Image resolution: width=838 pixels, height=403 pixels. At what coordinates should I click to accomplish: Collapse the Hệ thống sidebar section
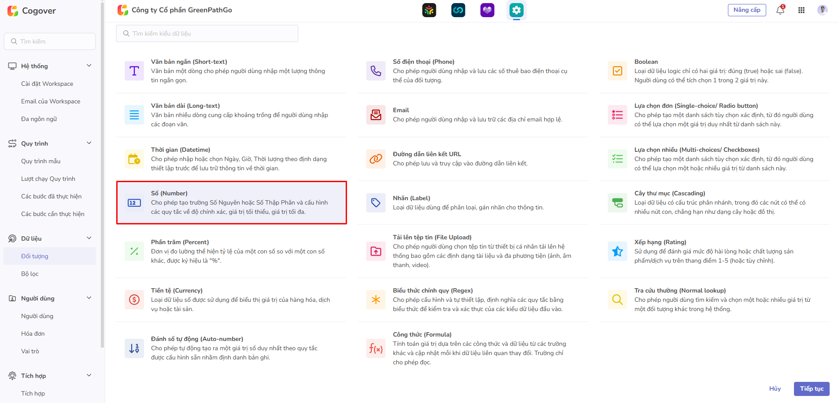point(89,66)
